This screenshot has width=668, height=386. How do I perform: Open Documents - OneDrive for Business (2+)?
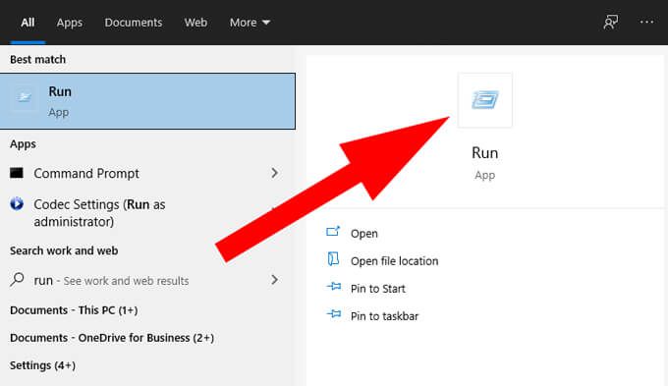click(x=112, y=338)
